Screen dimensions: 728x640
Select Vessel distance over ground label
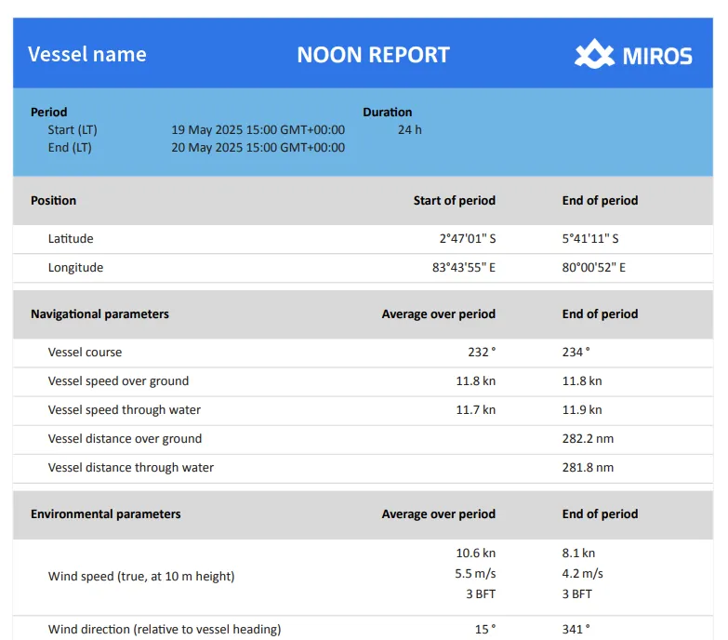click(x=125, y=438)
